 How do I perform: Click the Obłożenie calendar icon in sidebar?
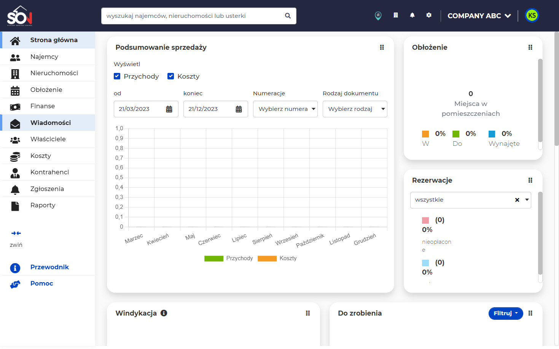[x=15, y=90]
